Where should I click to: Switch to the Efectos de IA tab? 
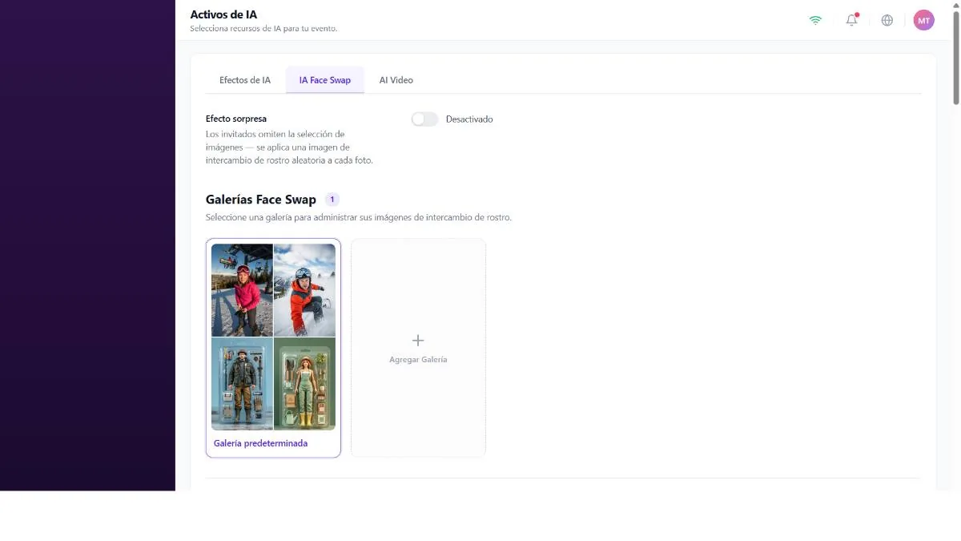pyautogui.click(x=245, y=80)
